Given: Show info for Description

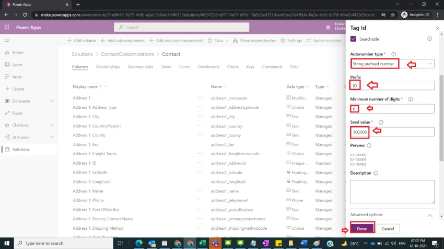Looking at the screenshot, I should [376, 173].
